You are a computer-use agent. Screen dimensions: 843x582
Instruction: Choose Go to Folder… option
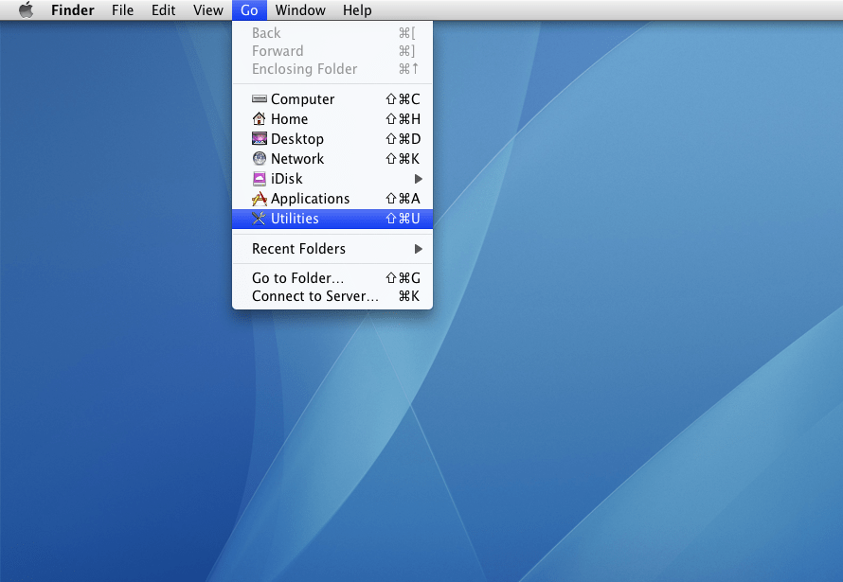point(332,278)
